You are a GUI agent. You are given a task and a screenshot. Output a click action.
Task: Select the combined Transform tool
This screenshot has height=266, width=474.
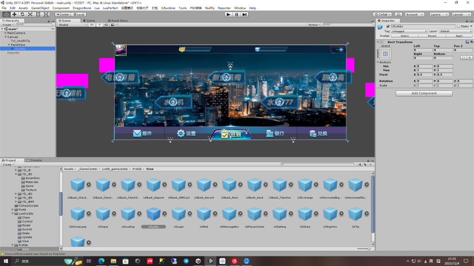[46, 14]
